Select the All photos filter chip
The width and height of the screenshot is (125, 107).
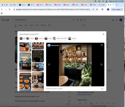point(22,38)
